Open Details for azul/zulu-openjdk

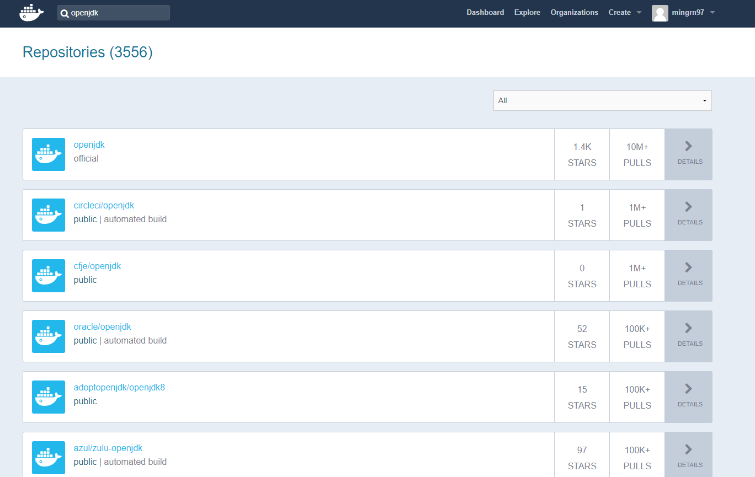(x=688, y=455)
